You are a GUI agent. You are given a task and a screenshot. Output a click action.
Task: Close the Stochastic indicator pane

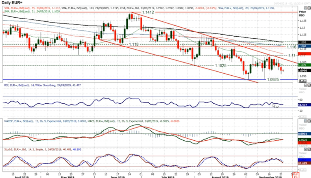pyautogui.click(x=309, y=149)
